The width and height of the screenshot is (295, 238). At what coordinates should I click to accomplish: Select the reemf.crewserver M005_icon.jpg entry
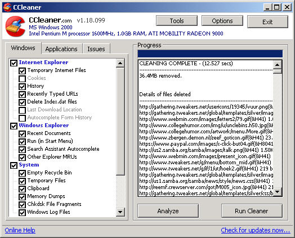(x=206, y=187)
